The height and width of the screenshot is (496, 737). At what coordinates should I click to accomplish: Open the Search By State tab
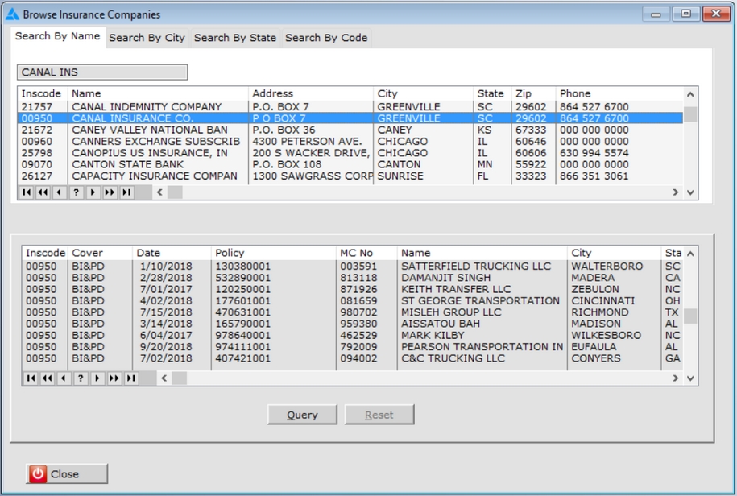point(234,38)
